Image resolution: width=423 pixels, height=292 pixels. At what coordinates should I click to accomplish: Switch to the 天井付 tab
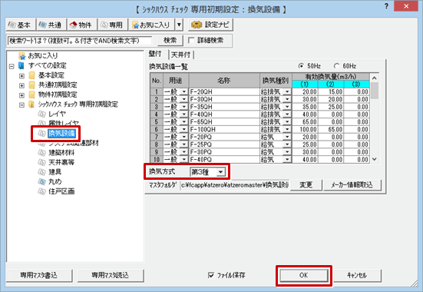pos(180,55)
